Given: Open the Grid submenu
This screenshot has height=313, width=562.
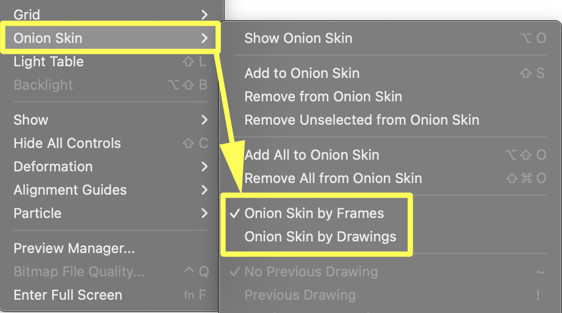Looking at the screenshot, I should [x=27, y=14].
